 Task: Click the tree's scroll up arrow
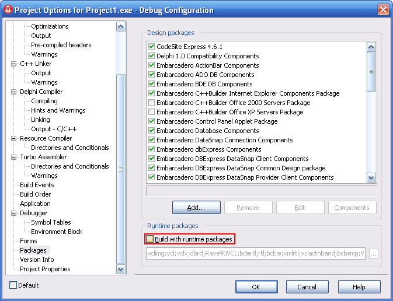pyautogui.click(x=121, y=27)
